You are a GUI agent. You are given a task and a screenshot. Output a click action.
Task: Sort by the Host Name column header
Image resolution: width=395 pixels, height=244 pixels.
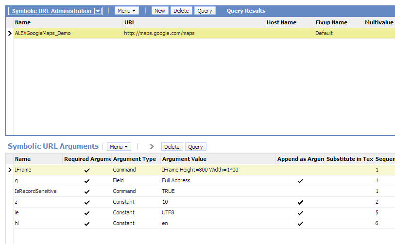click(290, 22)
